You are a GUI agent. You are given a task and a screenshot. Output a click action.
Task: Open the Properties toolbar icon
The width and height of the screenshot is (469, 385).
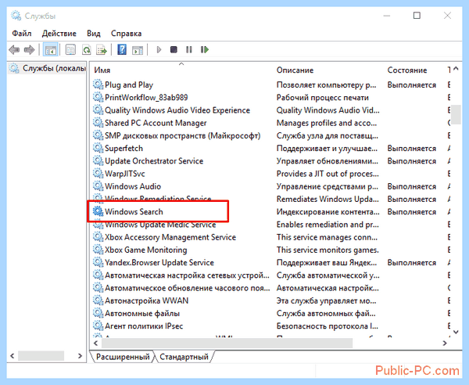70,50
